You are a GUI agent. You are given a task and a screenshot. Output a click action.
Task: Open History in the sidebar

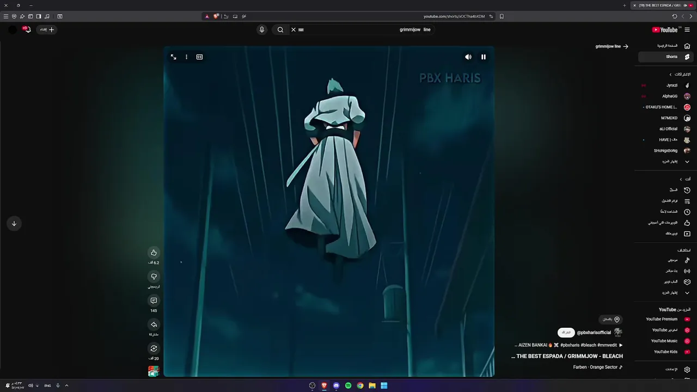[665, 190]
